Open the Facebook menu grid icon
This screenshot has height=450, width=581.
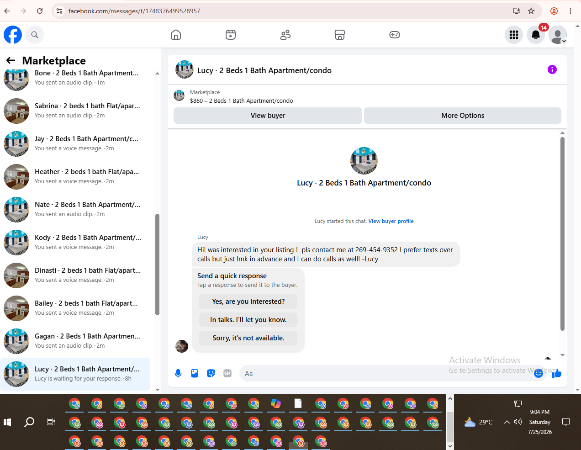click(x=514, y=35)
